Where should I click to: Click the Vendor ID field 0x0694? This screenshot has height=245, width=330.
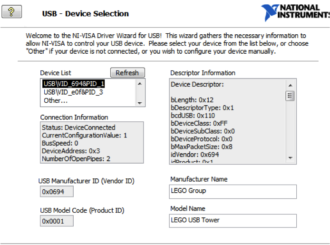point(57,192)
